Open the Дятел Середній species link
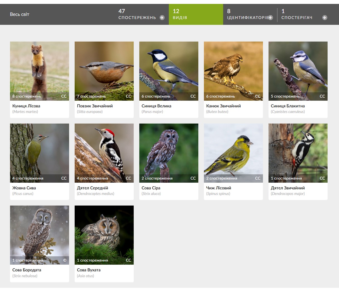Image resolution: width=339 pixels, height=292 pixels. [x=92, y=188]
